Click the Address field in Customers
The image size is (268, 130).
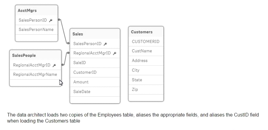coord(146,61)
